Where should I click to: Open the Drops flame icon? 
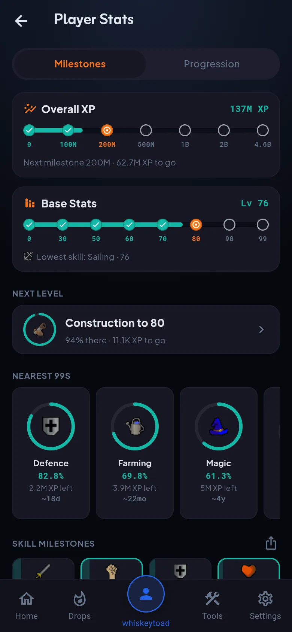tap(79, 599)
